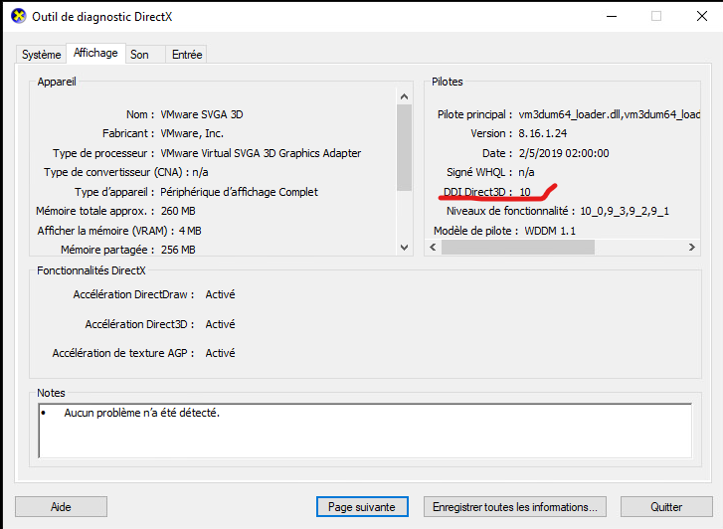Click the 'DDI Direct3D' label
723x529 pixels.
coord(477,192)
